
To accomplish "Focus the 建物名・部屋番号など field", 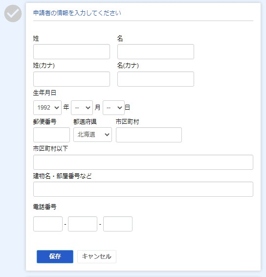I will (x=143, y=189).
